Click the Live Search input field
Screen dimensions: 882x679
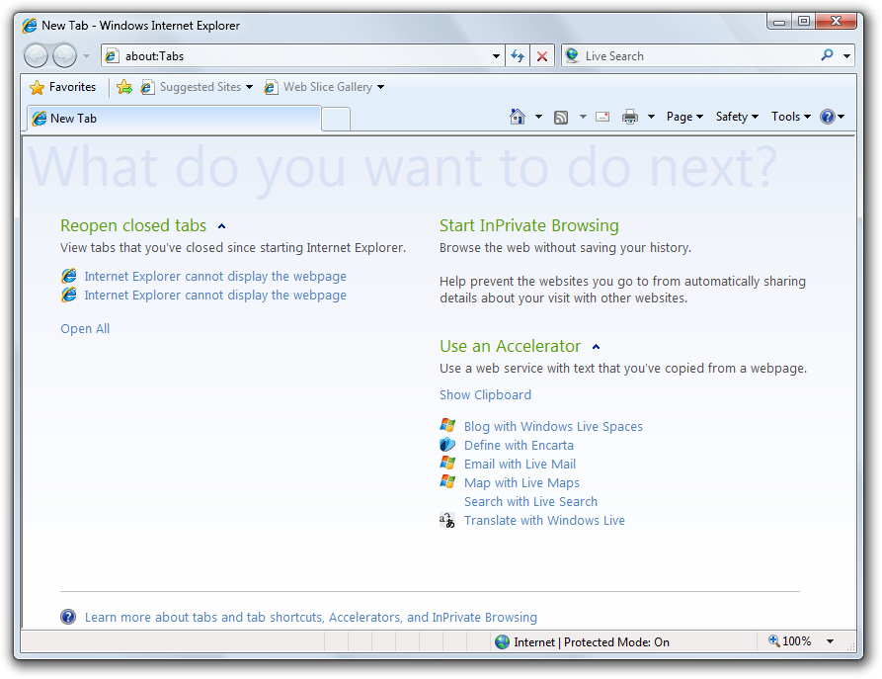coord(689,55)
